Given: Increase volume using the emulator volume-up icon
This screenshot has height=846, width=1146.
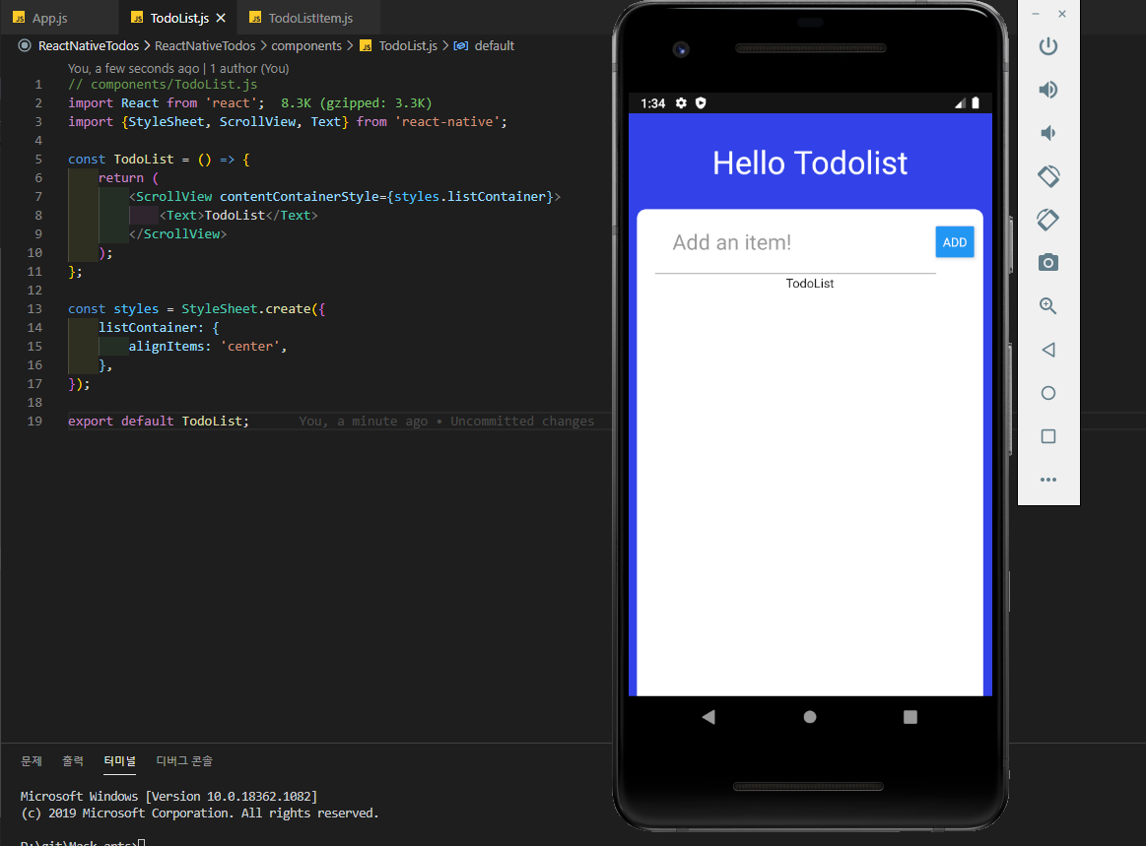Looking at the screenshot, I should point(1047,89).
